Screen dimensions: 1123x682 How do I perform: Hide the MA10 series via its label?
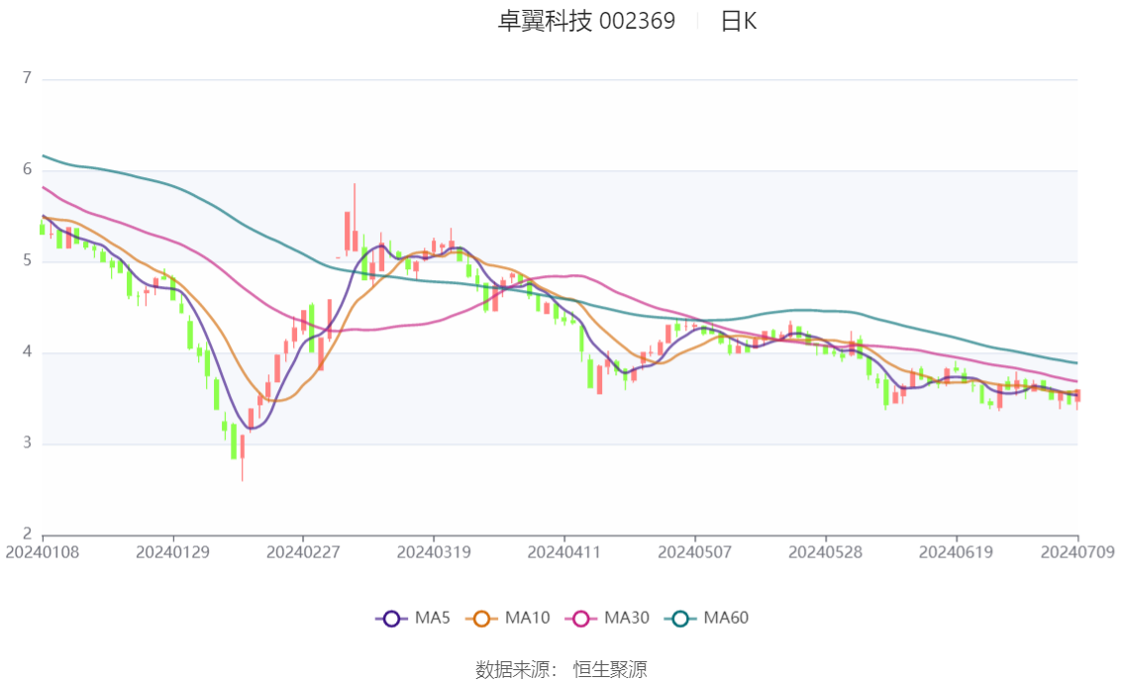pos(527,619)
